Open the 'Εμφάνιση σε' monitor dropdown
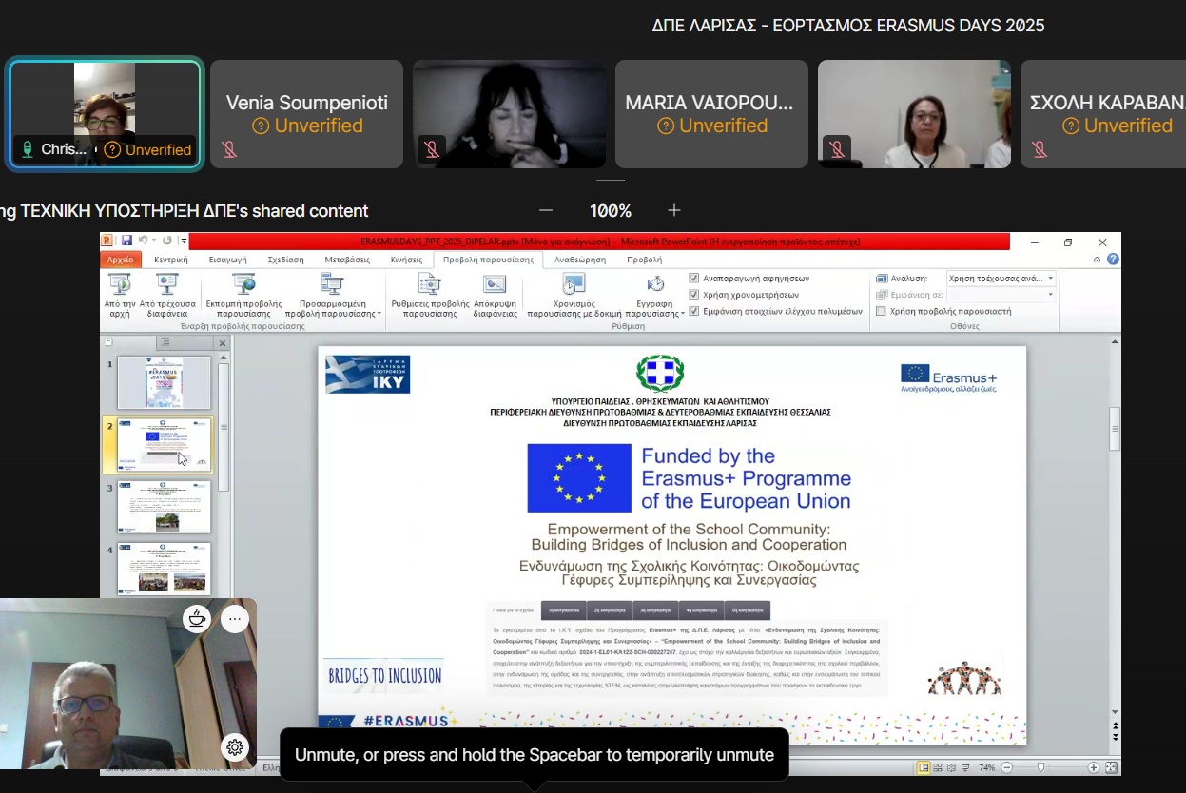Image resolution: width=1186 pixels, height=793 pixels. [1050, 295]
